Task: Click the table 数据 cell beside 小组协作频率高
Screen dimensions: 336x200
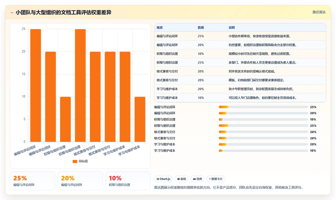Action: tap(201, 36)
